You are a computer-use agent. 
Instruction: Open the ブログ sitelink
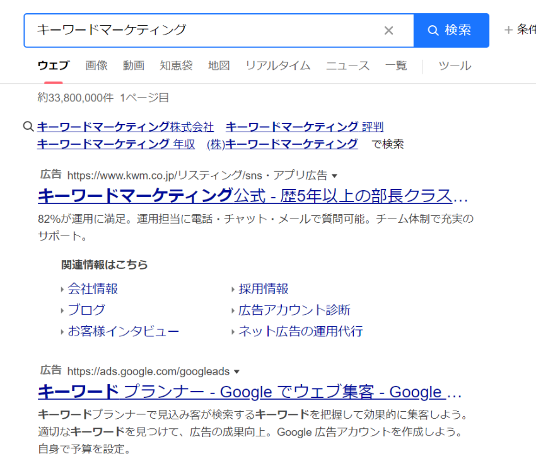tap(86, 310)
